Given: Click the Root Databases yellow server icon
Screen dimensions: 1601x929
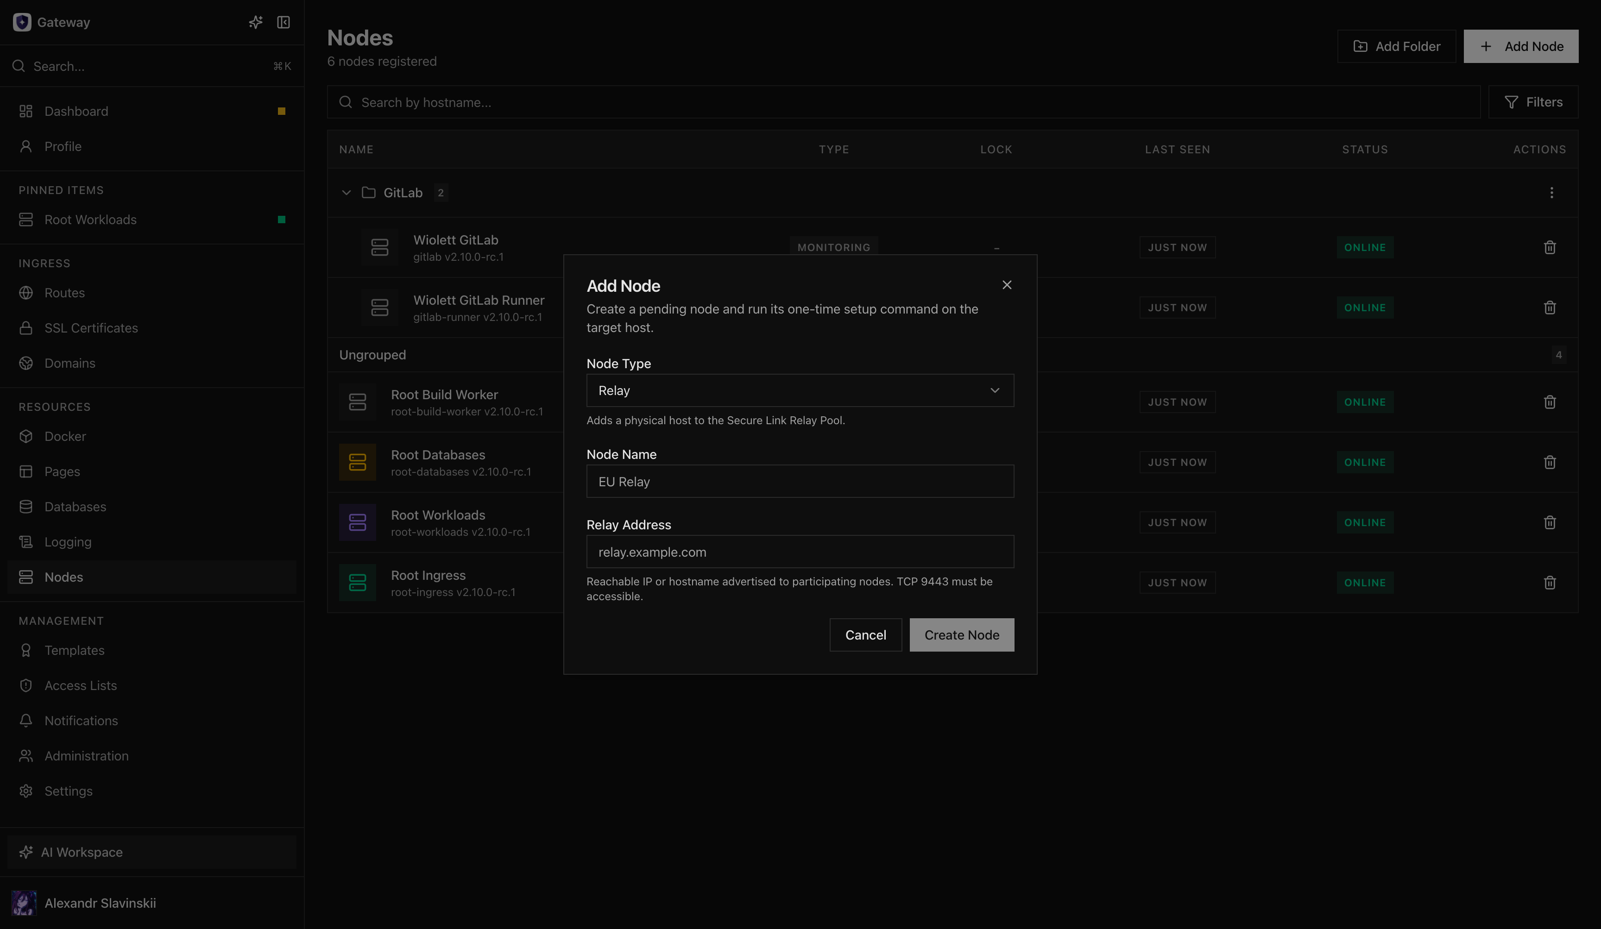Looking at the screenshot, I should 358,462.
